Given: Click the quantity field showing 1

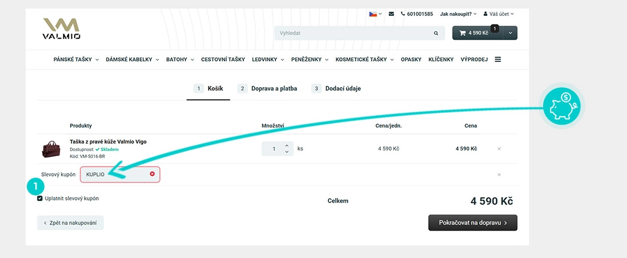Looking at the screenshot, I should point(274,149).
